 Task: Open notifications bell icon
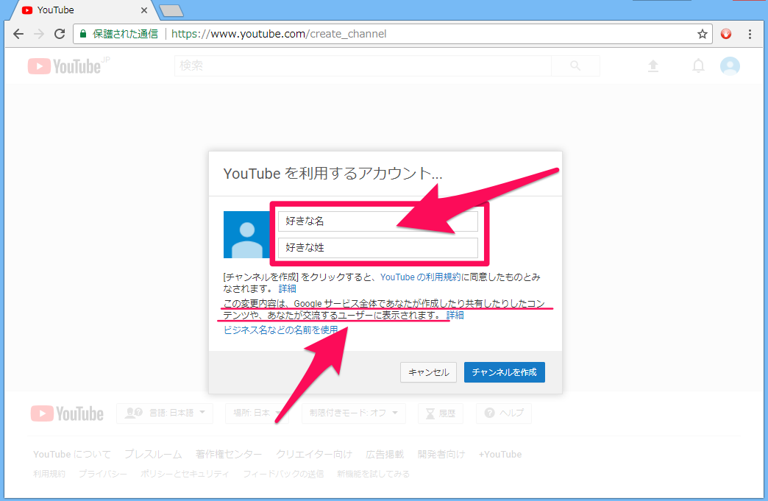[698, 65]
